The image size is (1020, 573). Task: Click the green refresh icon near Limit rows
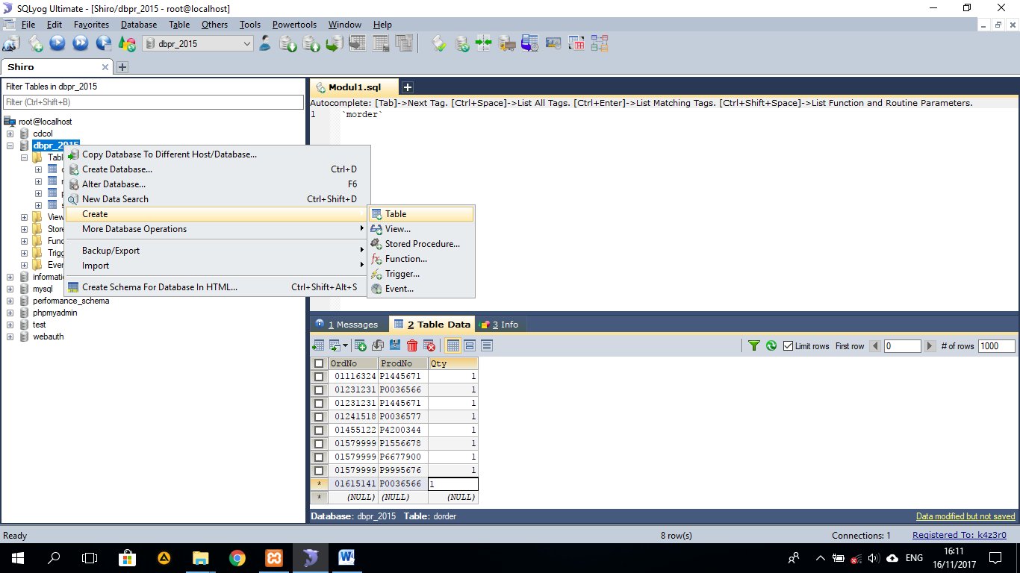771,345
